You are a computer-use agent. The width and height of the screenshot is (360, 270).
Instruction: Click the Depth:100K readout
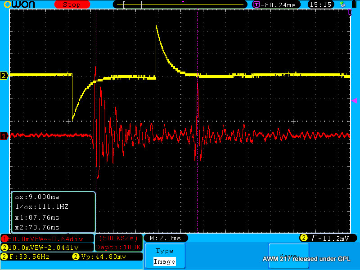pyautogui.click(x=118, y=247)
